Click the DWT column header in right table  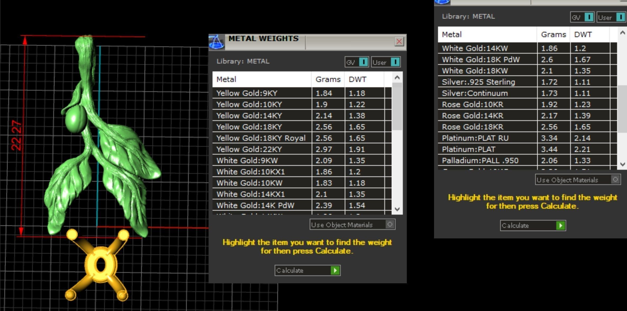(x=583, y=34)
